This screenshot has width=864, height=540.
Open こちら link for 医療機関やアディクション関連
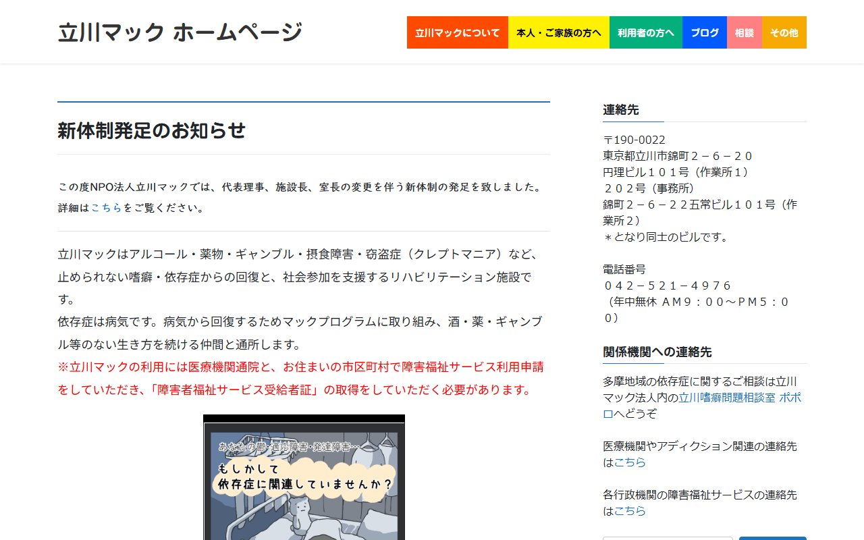tap(630, 462)
